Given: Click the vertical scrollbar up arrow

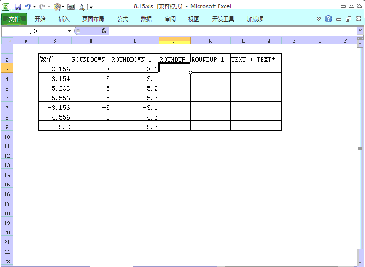Looking at the screenshot, I should click(360, 44).
